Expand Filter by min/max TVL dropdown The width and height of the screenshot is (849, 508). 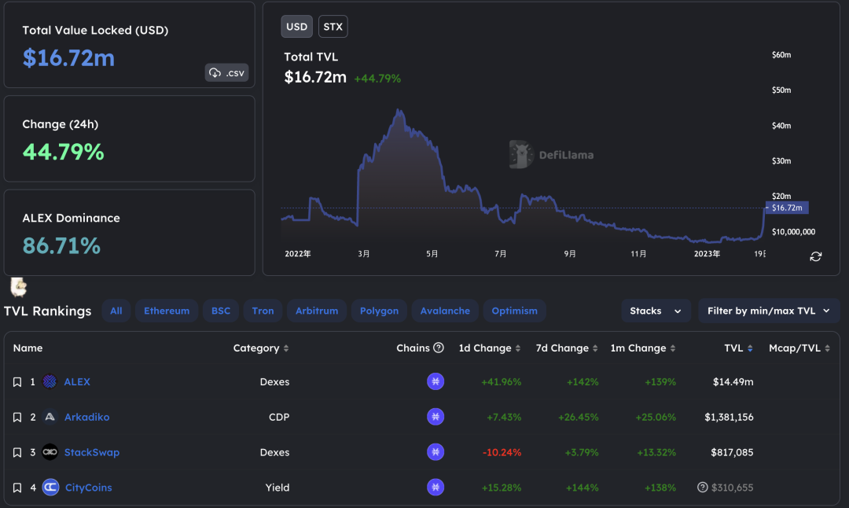coord(768,311)
